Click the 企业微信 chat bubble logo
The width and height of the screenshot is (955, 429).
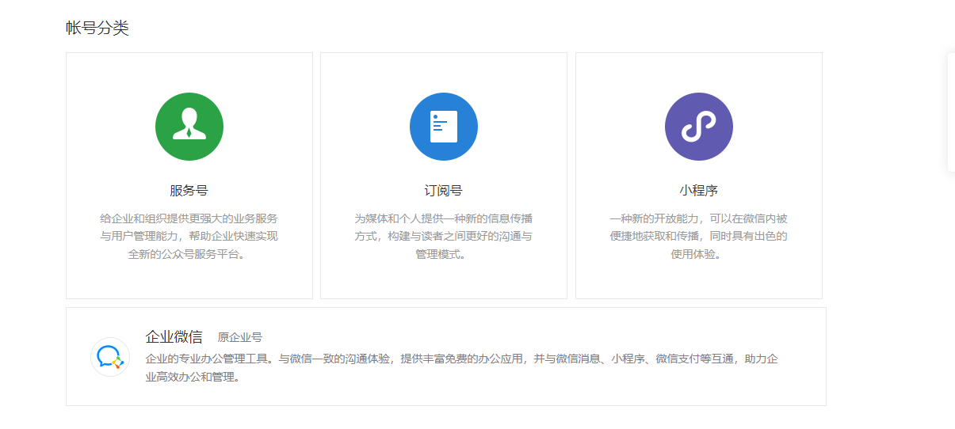110,357
